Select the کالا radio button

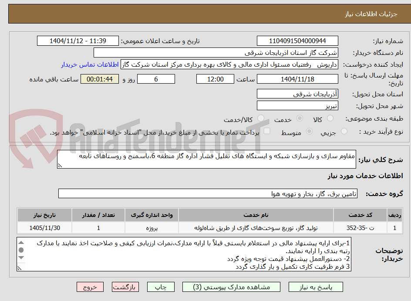coord(330,118)
